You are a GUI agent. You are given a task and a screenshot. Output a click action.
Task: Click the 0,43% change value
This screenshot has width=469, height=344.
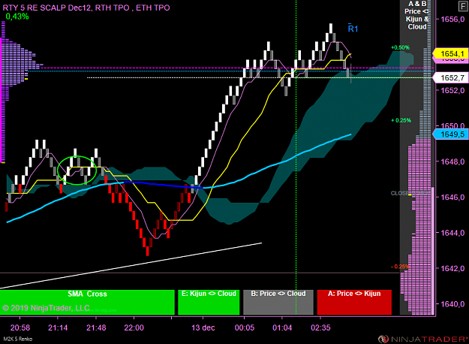point(17,17)
